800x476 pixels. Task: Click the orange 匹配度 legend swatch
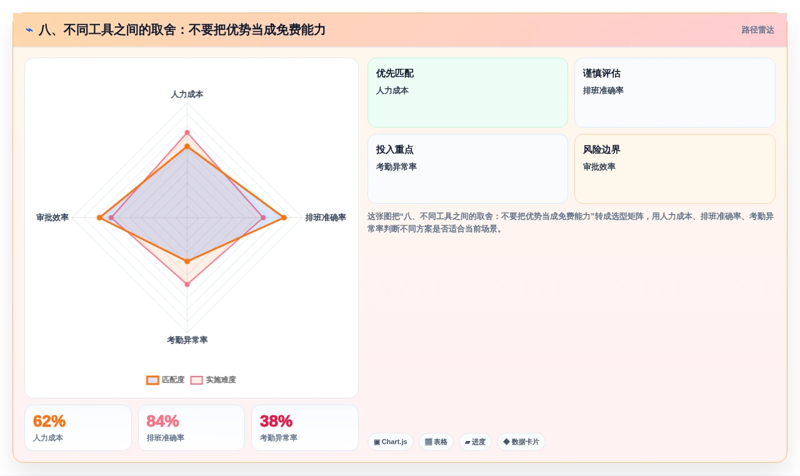pos(152,380)
